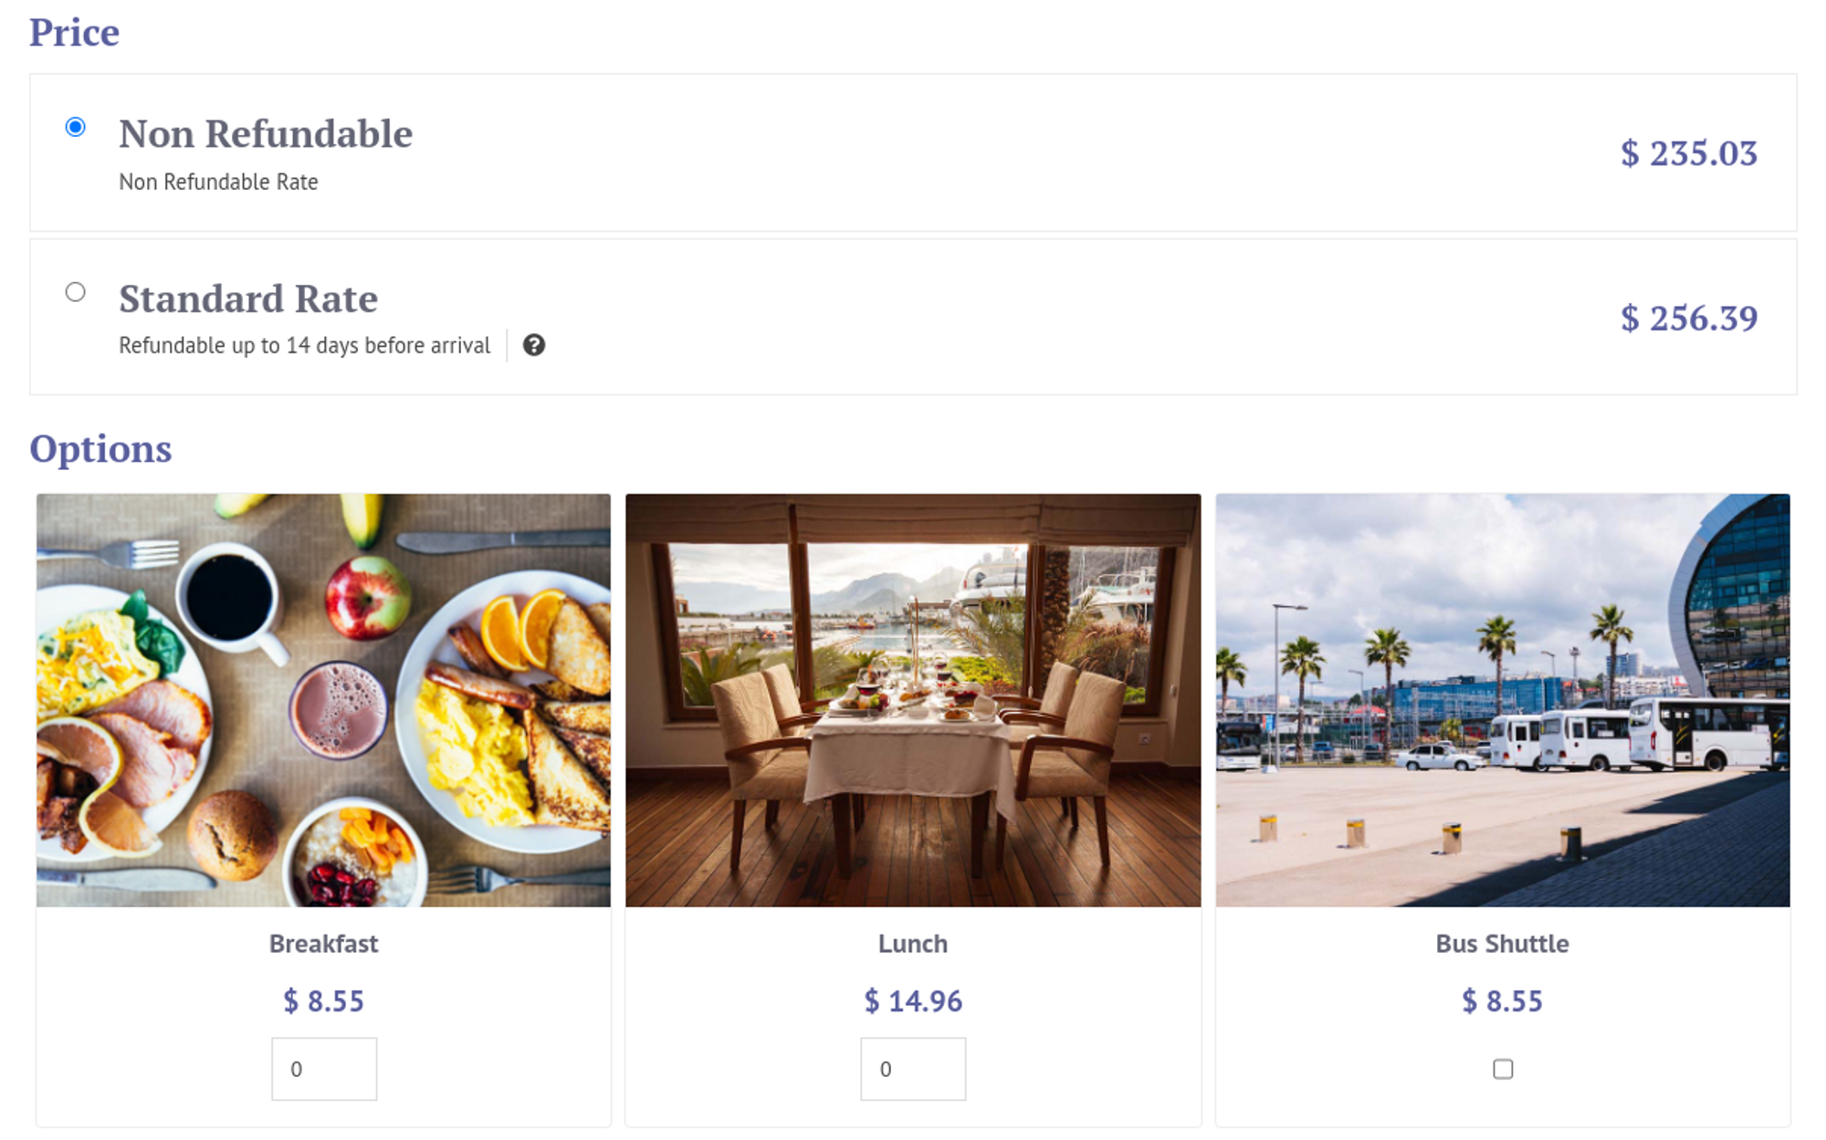
Task: Click the Lunch option label
Action: (x=913, y=944)
